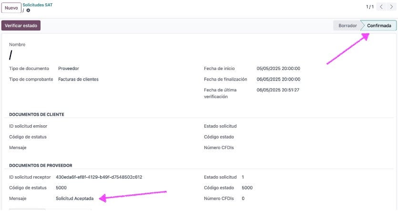Open the Solicitudes SAT breadcrumb link

click(x=37, y=5)
